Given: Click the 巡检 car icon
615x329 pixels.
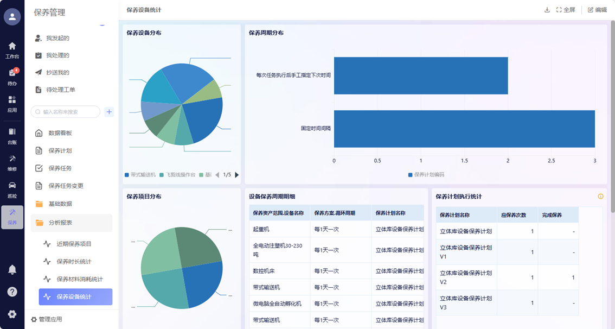Looking at the screenshot, I should pos(12,188).
